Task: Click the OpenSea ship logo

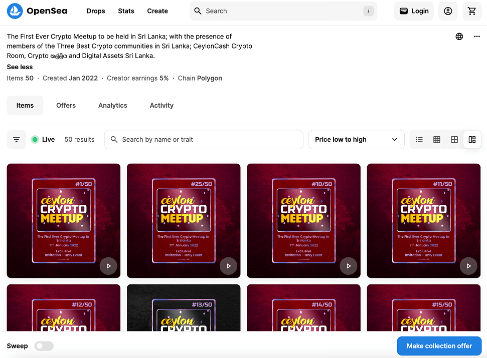Action: [x=15, y=11]
